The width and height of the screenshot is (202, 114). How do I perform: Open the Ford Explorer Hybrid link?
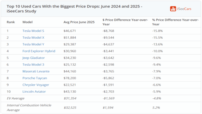pyautogui.click(x=39, y=51)
